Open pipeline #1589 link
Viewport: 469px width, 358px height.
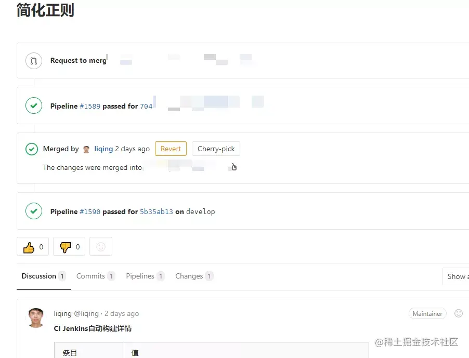pos(90,106)
